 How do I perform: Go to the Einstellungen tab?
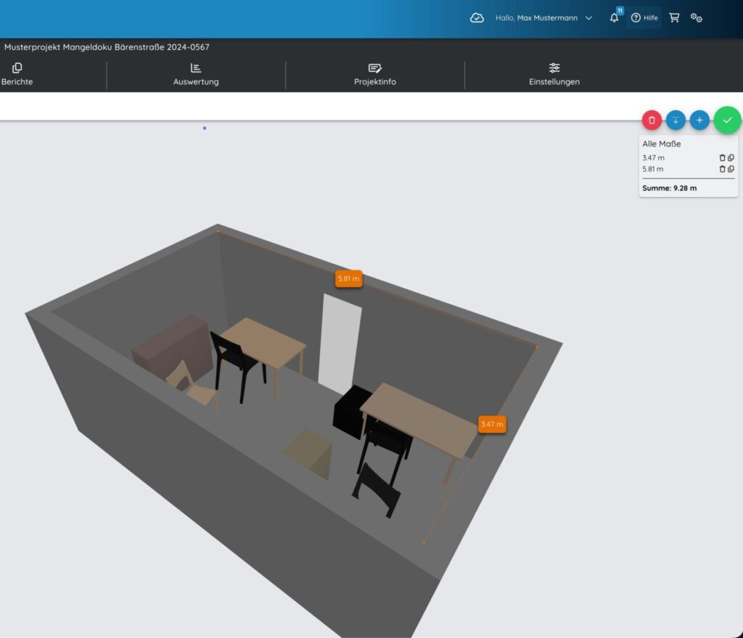pyautogui.click(x=554, y=74)
